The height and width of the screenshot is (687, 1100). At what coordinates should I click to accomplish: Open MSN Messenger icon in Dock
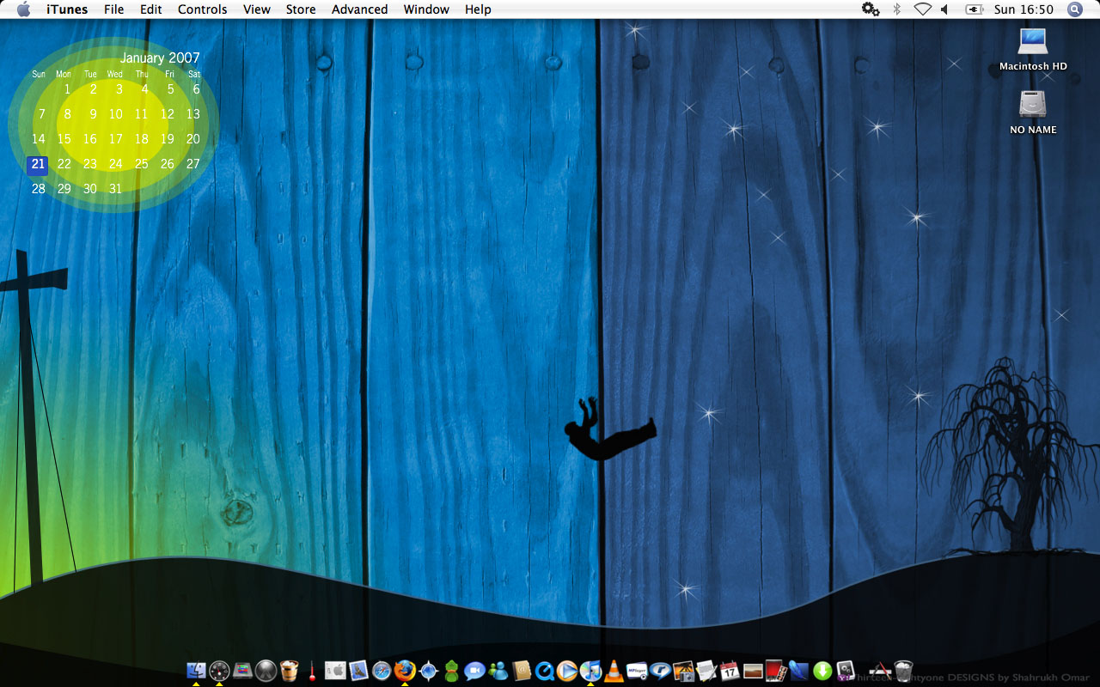coord(498,671)
